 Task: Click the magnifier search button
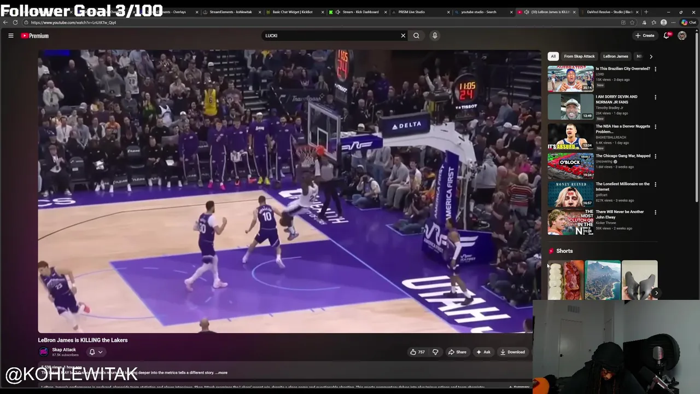pos(416,36)
